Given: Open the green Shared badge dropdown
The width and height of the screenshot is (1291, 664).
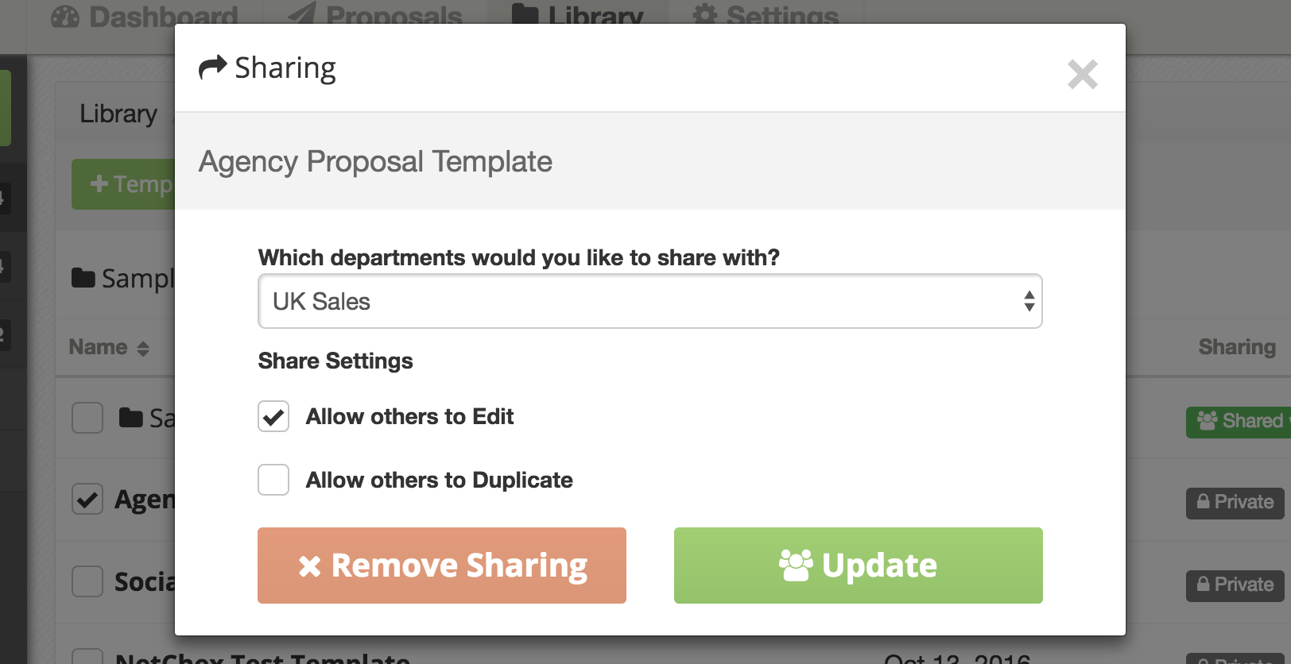Looking at the screenshot, I should [1238, 422].
